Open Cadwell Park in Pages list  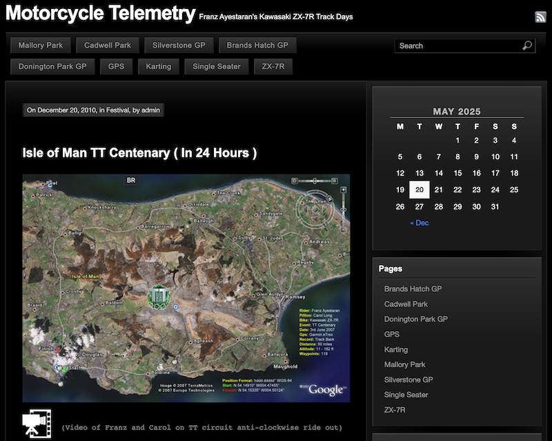tap(406, 304)
